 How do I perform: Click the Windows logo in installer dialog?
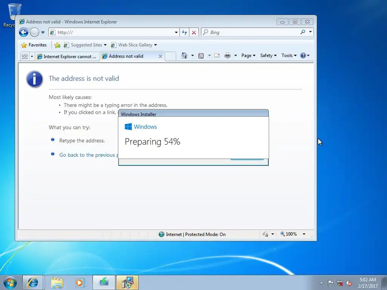pos(128,127)
